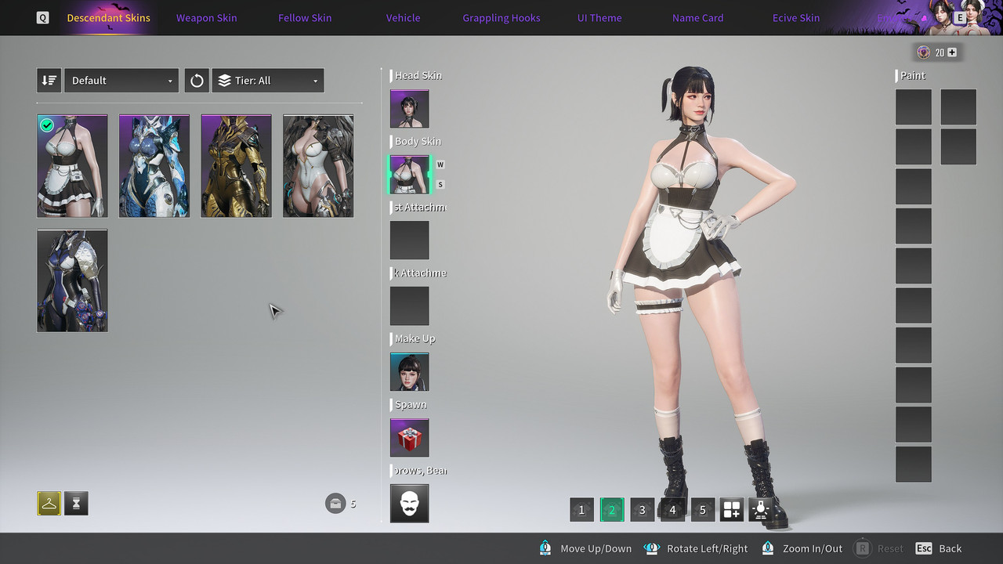Click the R Reset button
Viewport: 1003px width, 564px height.
(x=879, y=548)
